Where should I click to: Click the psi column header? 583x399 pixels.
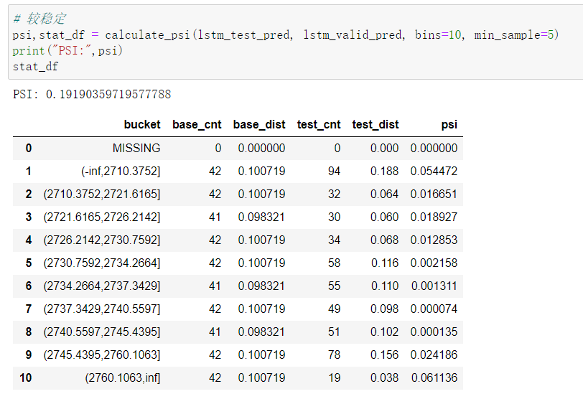pos(449,124)
